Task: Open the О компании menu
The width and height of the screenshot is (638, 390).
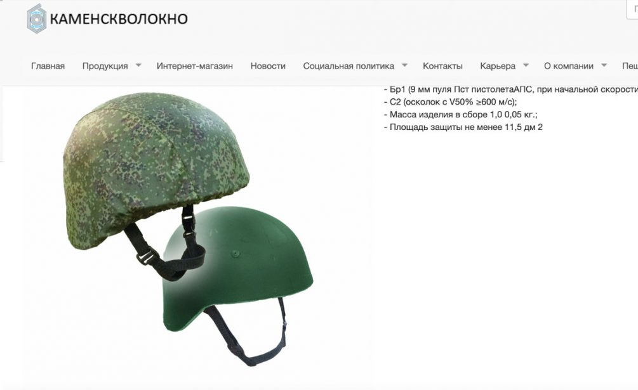Action: (x=568, y=66)
